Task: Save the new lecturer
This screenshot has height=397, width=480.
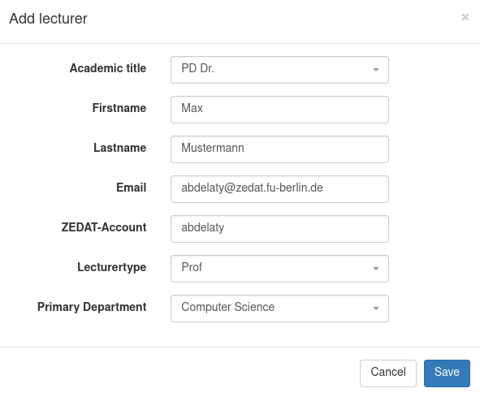Action: coord(447,373)
